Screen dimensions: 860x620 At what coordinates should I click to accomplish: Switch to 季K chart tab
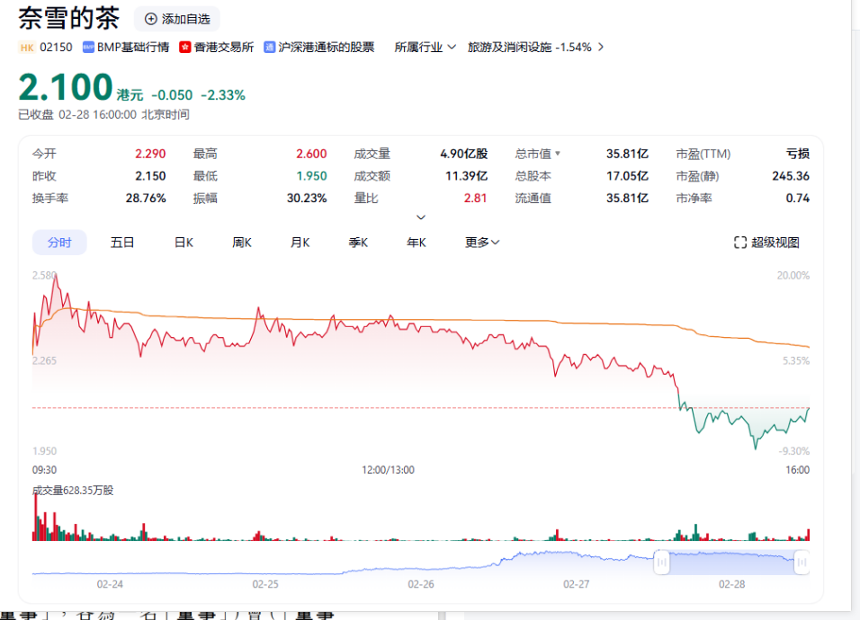[358, 243]
